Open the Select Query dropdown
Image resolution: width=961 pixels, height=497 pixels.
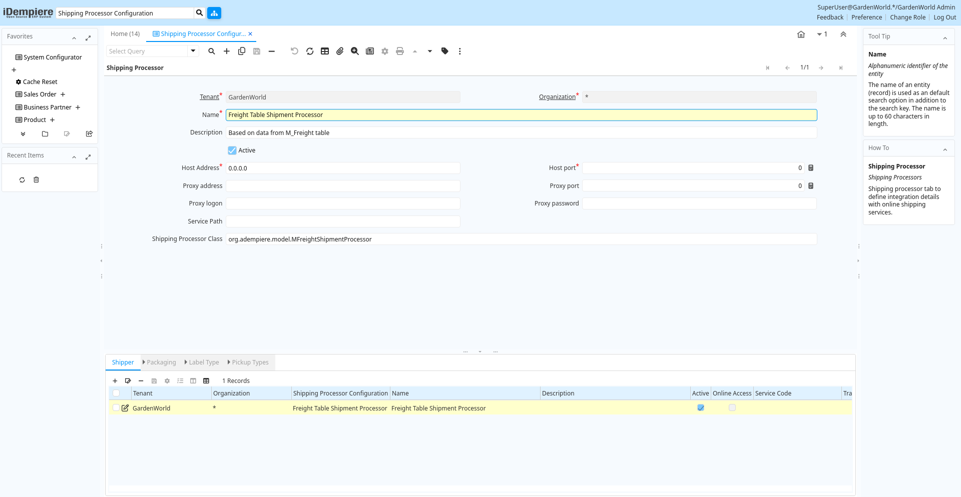point(193,51)
